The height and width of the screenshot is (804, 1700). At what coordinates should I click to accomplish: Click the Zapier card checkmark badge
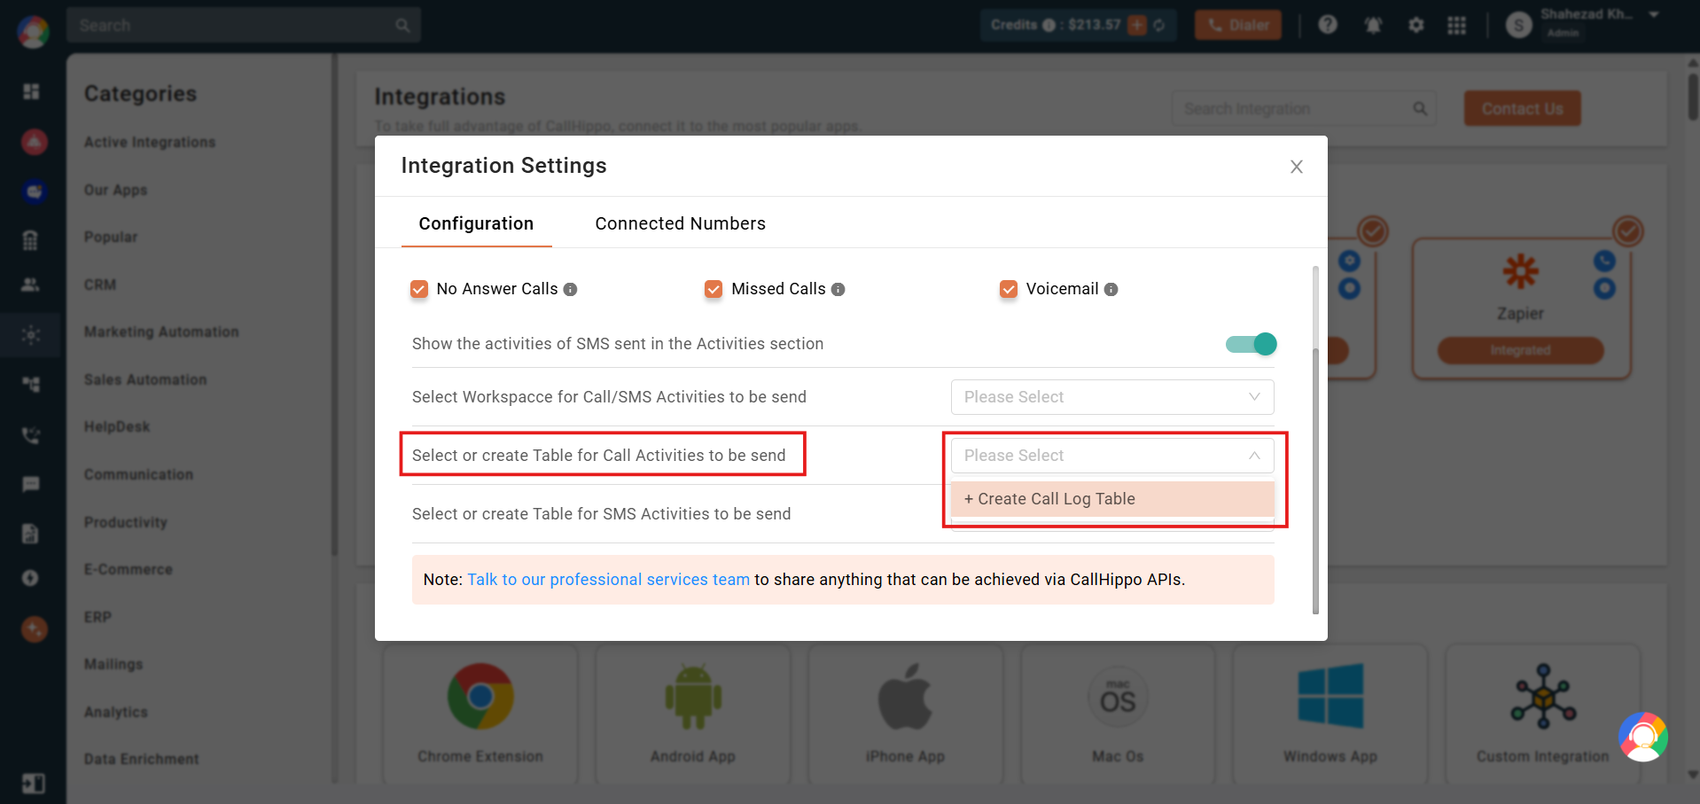(x=1628, y=231)
